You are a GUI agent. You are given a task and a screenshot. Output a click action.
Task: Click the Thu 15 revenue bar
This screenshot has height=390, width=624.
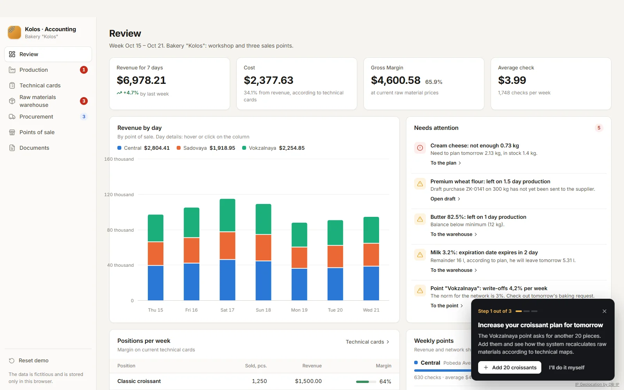[156, 257]
